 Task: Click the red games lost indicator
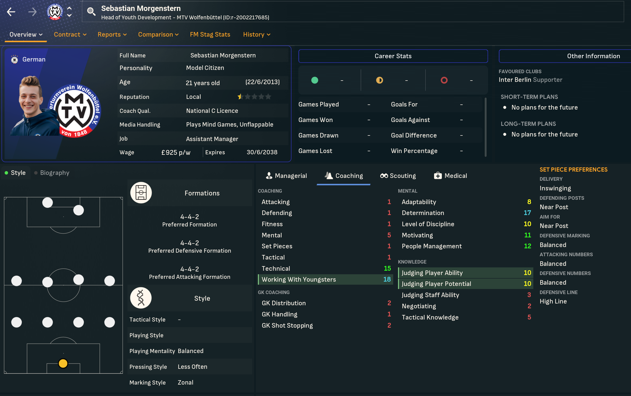point(444,80)
